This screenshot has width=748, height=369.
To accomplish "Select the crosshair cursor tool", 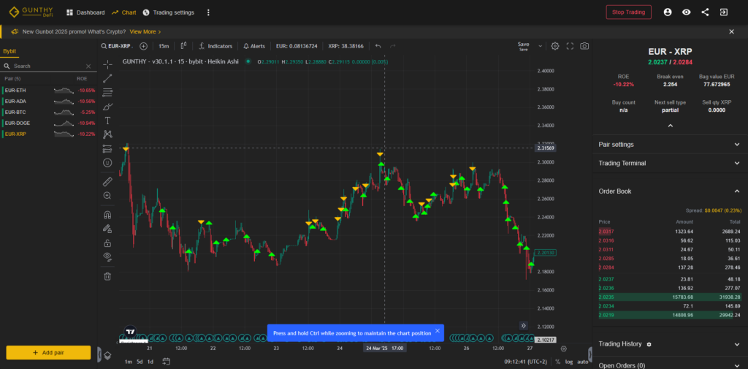I will (x=108, y=64).
